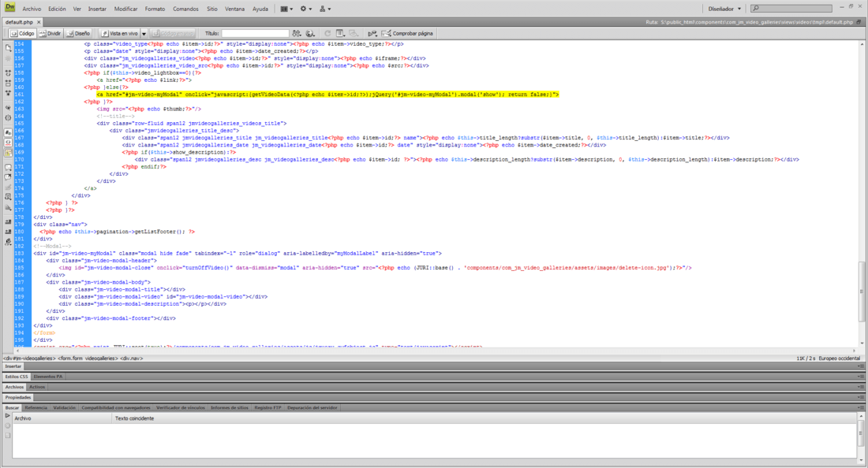The width and height of the screenshot is (868, 468).
Task: Toggle syntax error alerts in info bar
Action: click(8, 152)
